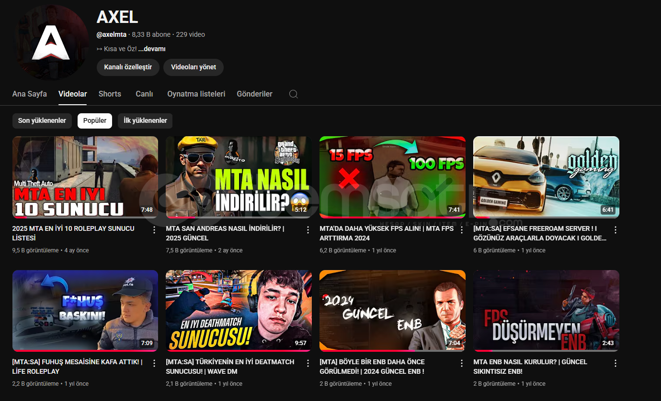Open options menu for MTA SAN ANDREAS NASIL İNDİRİLİR video
661x401 pixels.
pos(308,230)
